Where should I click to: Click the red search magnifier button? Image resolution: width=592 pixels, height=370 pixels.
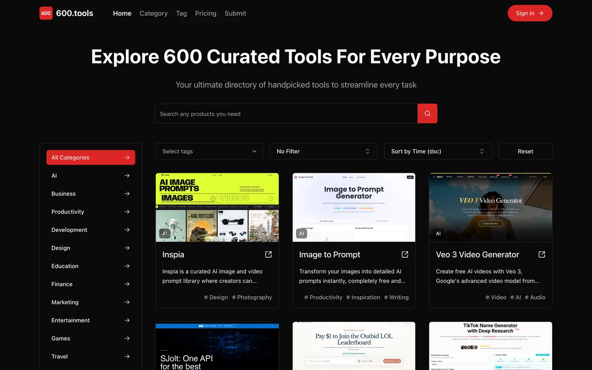(x=427, y=113)
